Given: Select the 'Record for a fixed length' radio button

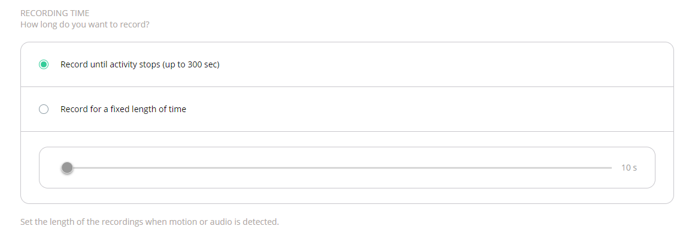Looking at the screenshot, I should click(x=44, y=109).
